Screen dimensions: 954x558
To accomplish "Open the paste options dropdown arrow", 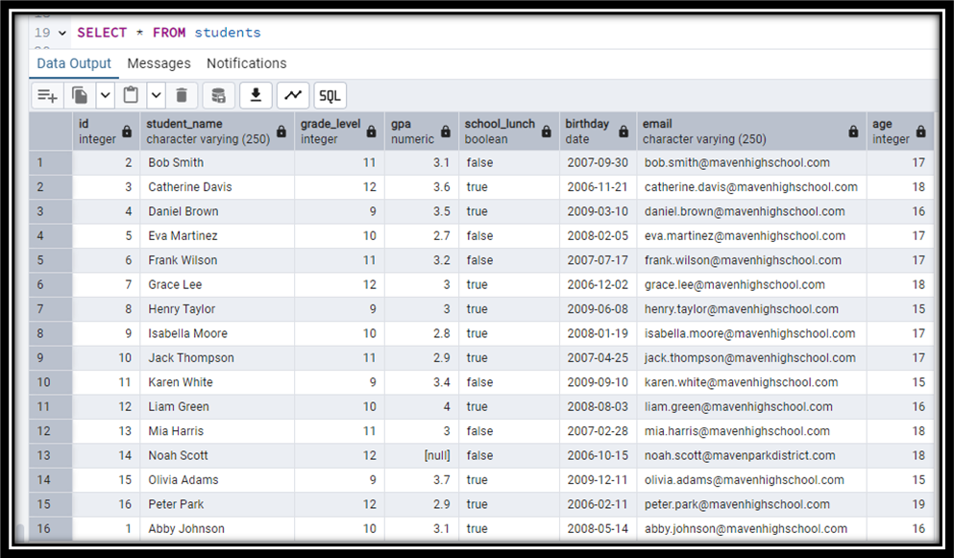I will 157,95.
